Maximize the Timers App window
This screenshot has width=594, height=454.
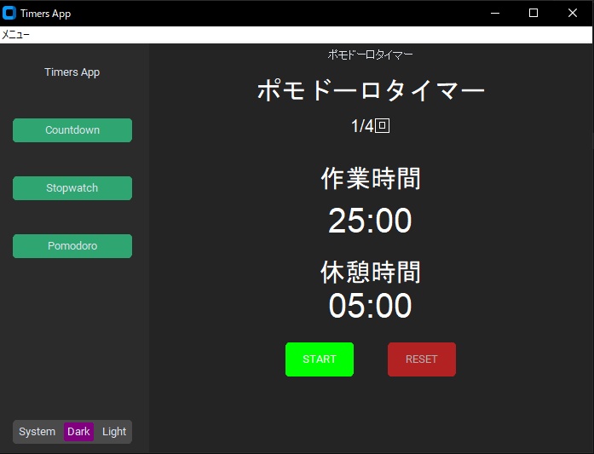[533, 14]
